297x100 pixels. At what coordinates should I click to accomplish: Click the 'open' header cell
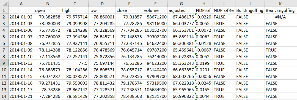point(48,10)
